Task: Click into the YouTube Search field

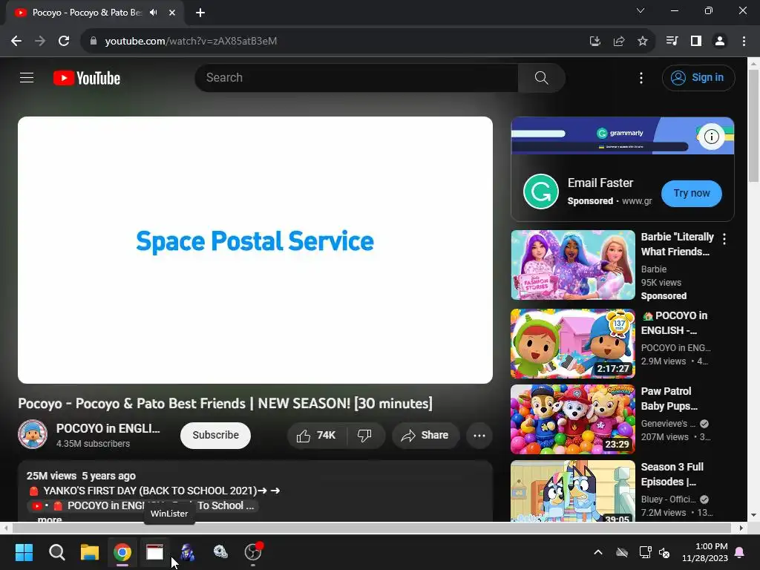Action: (x=356, y=77)
